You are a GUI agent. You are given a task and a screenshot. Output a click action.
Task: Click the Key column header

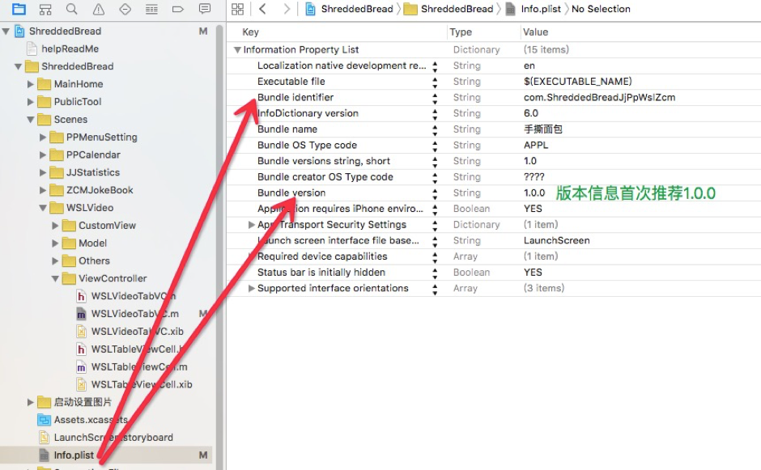pos(250,32)
